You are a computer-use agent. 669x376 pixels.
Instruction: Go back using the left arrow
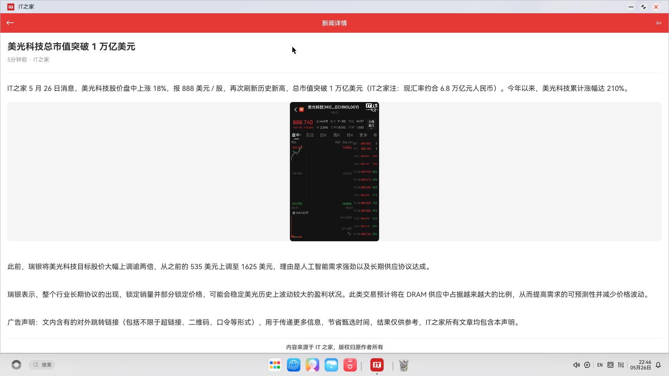10,23
